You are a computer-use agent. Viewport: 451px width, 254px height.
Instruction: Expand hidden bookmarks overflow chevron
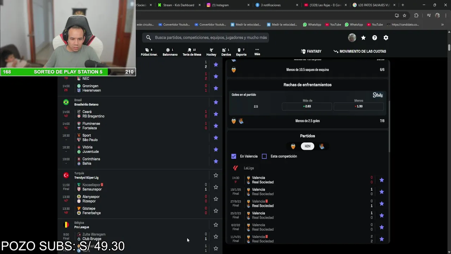pyautogui.click(x=442, y=25)
